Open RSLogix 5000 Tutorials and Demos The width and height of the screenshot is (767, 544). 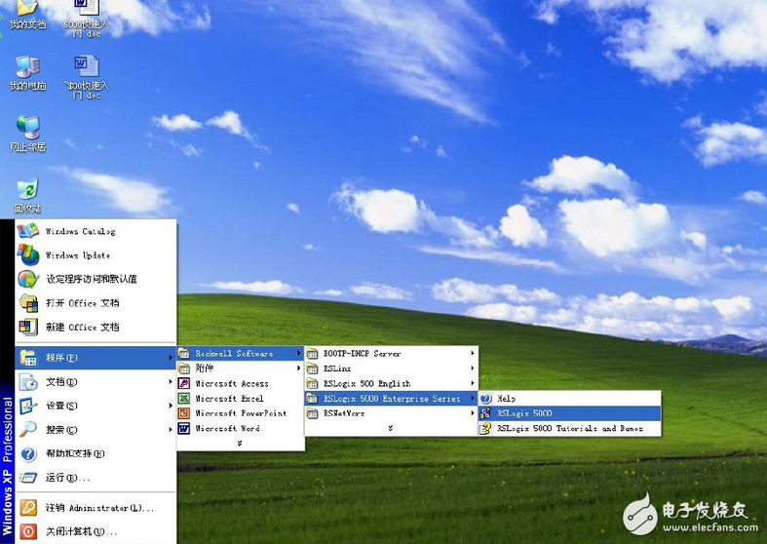tap(569, 428)
